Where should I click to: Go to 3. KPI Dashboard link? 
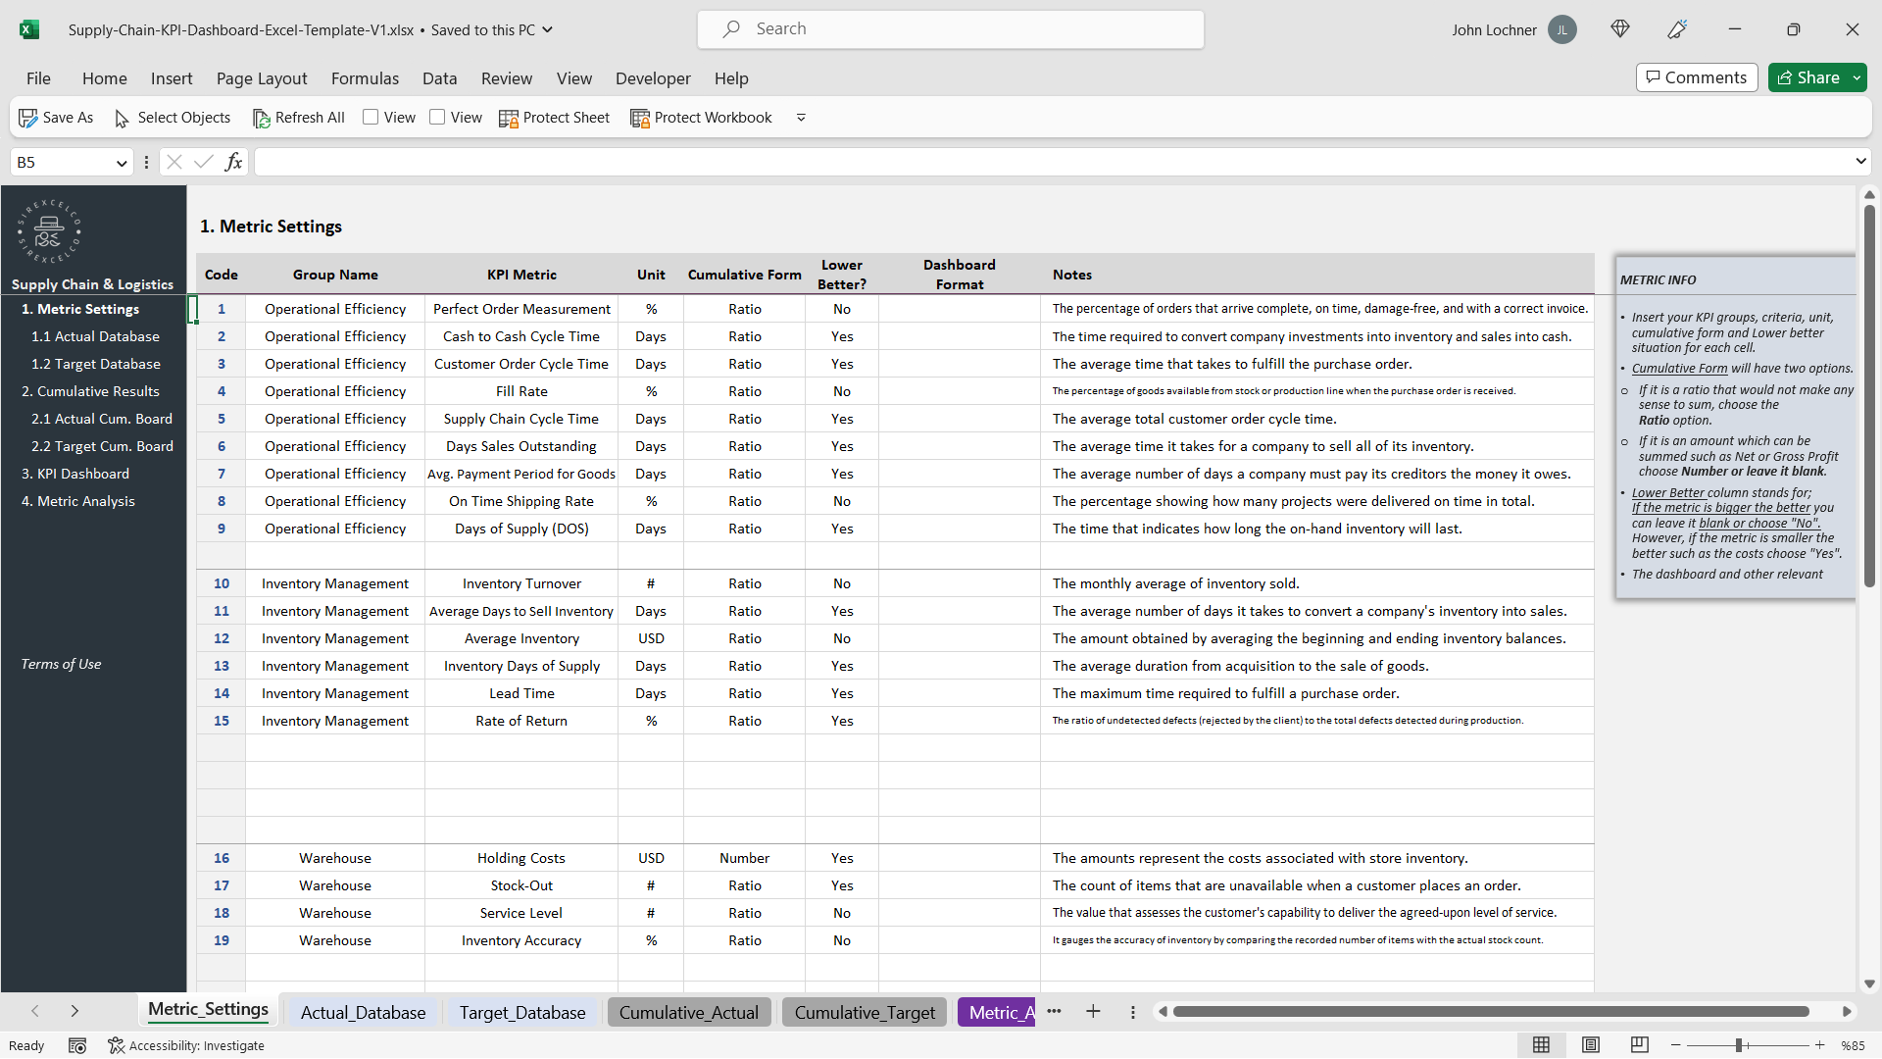tap(75, 474)
